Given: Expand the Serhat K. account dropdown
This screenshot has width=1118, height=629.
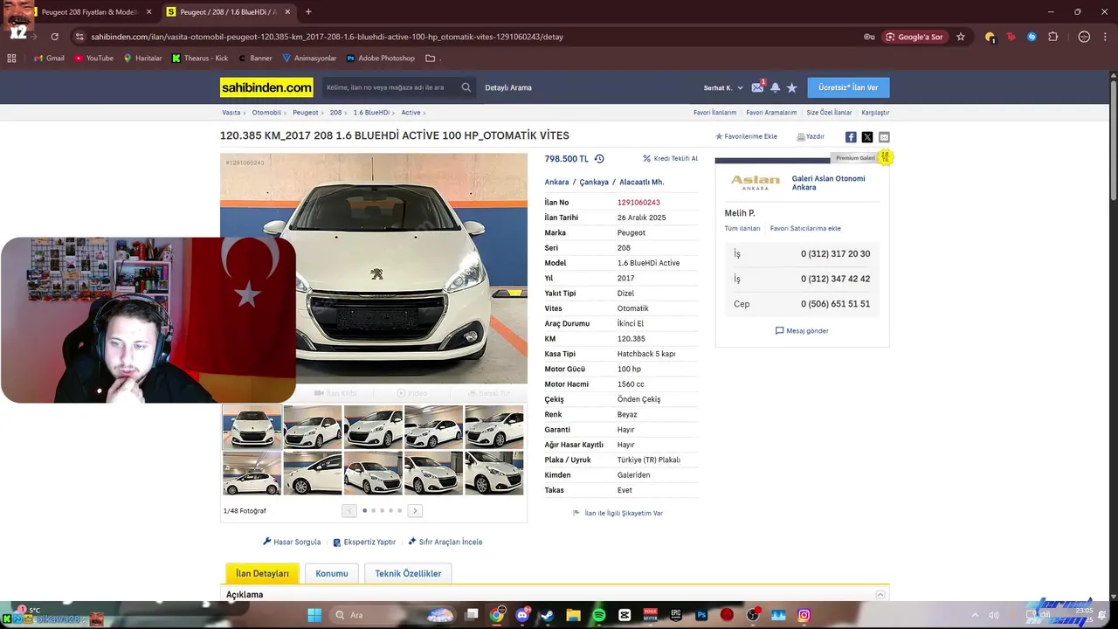Looking at the screenshot, I should coord(723,87).
